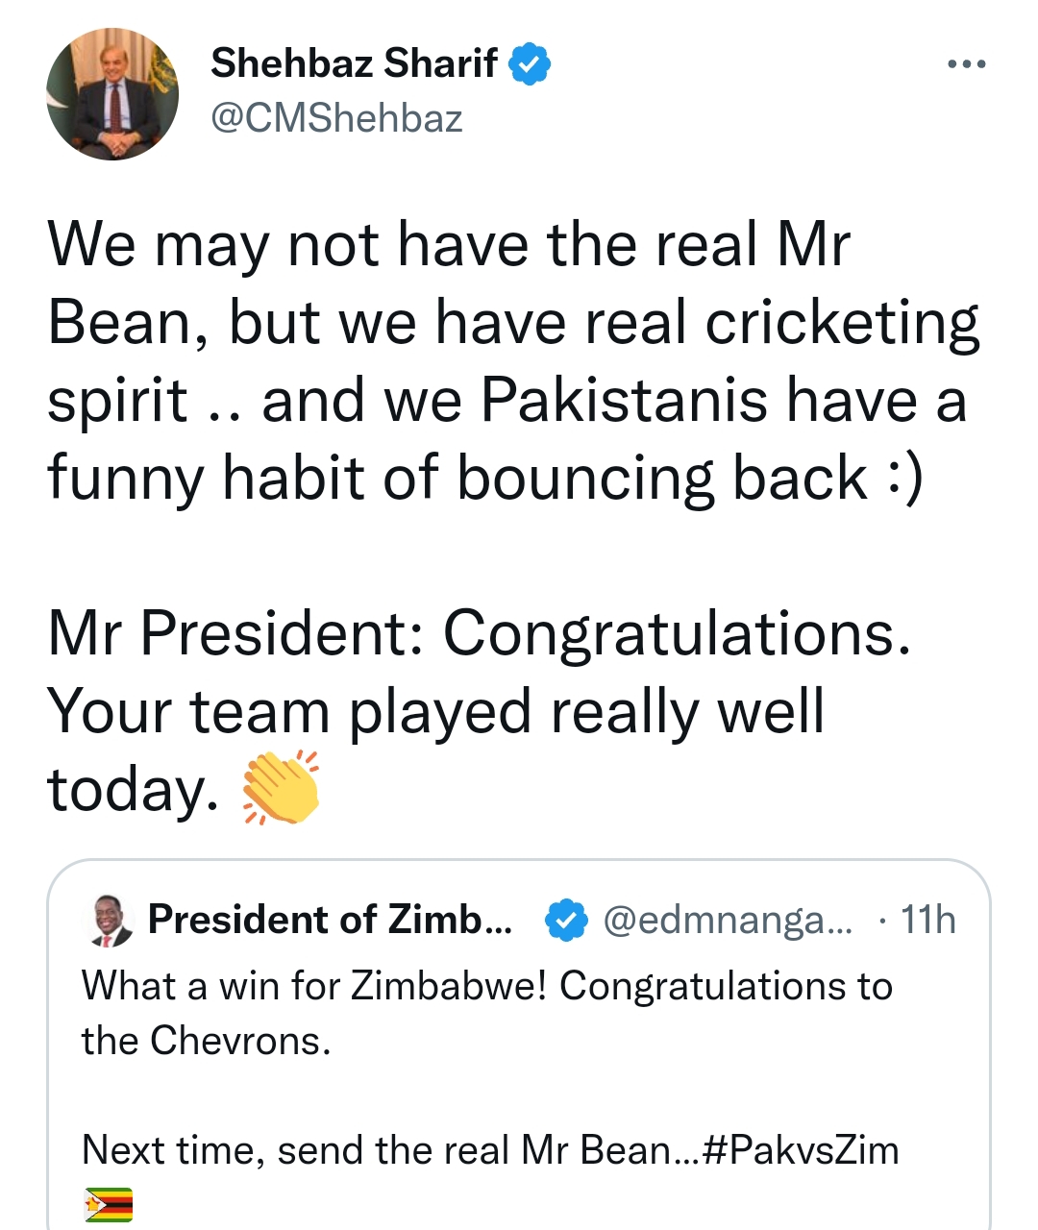Click Shehbaz Sharif's blue verified badge
1038x1230 pixels.
point(530,64)
